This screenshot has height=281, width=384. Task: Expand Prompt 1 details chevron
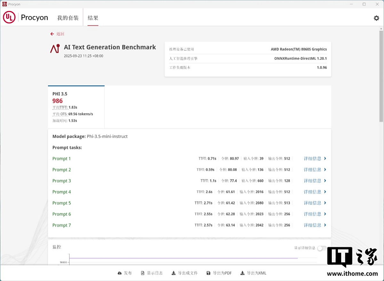[325, 159]
